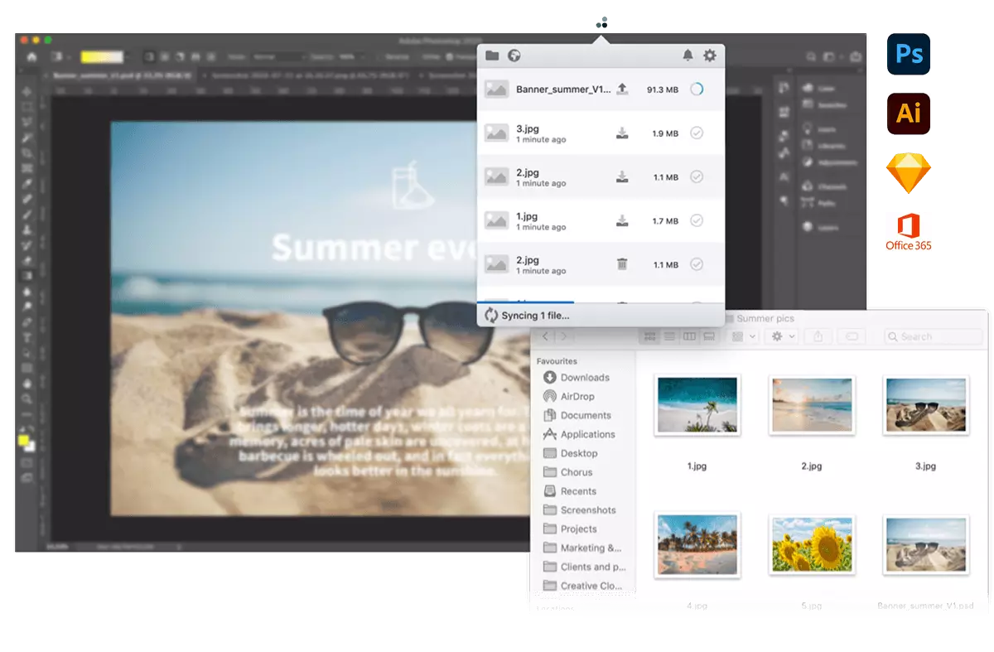
Task: Open AirDrop in Finder sidebar
Action: pos(569,396)
